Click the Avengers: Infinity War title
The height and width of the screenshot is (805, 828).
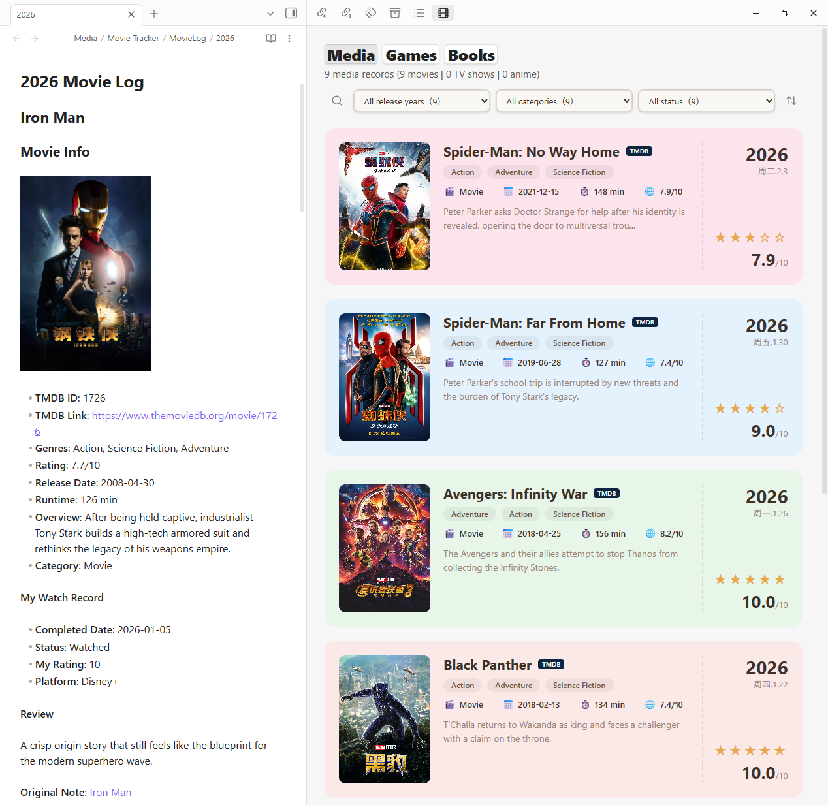pos(515,494)
